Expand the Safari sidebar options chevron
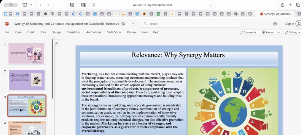The image size is (301, 135). (x=31, y=5)
